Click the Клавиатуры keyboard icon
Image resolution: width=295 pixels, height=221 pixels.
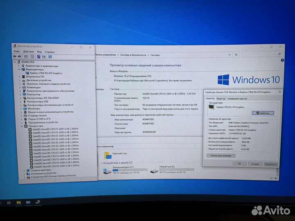(24, 87)
